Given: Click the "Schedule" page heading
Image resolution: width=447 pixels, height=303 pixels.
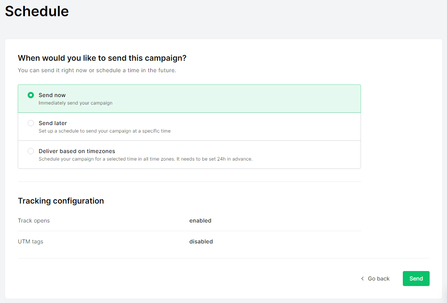Looking at the screenshot, I should (37, 11).
